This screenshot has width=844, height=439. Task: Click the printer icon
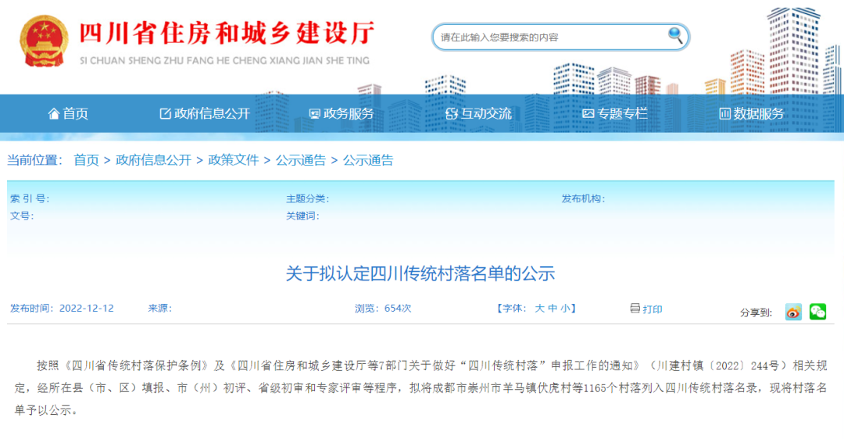point(635,309)
